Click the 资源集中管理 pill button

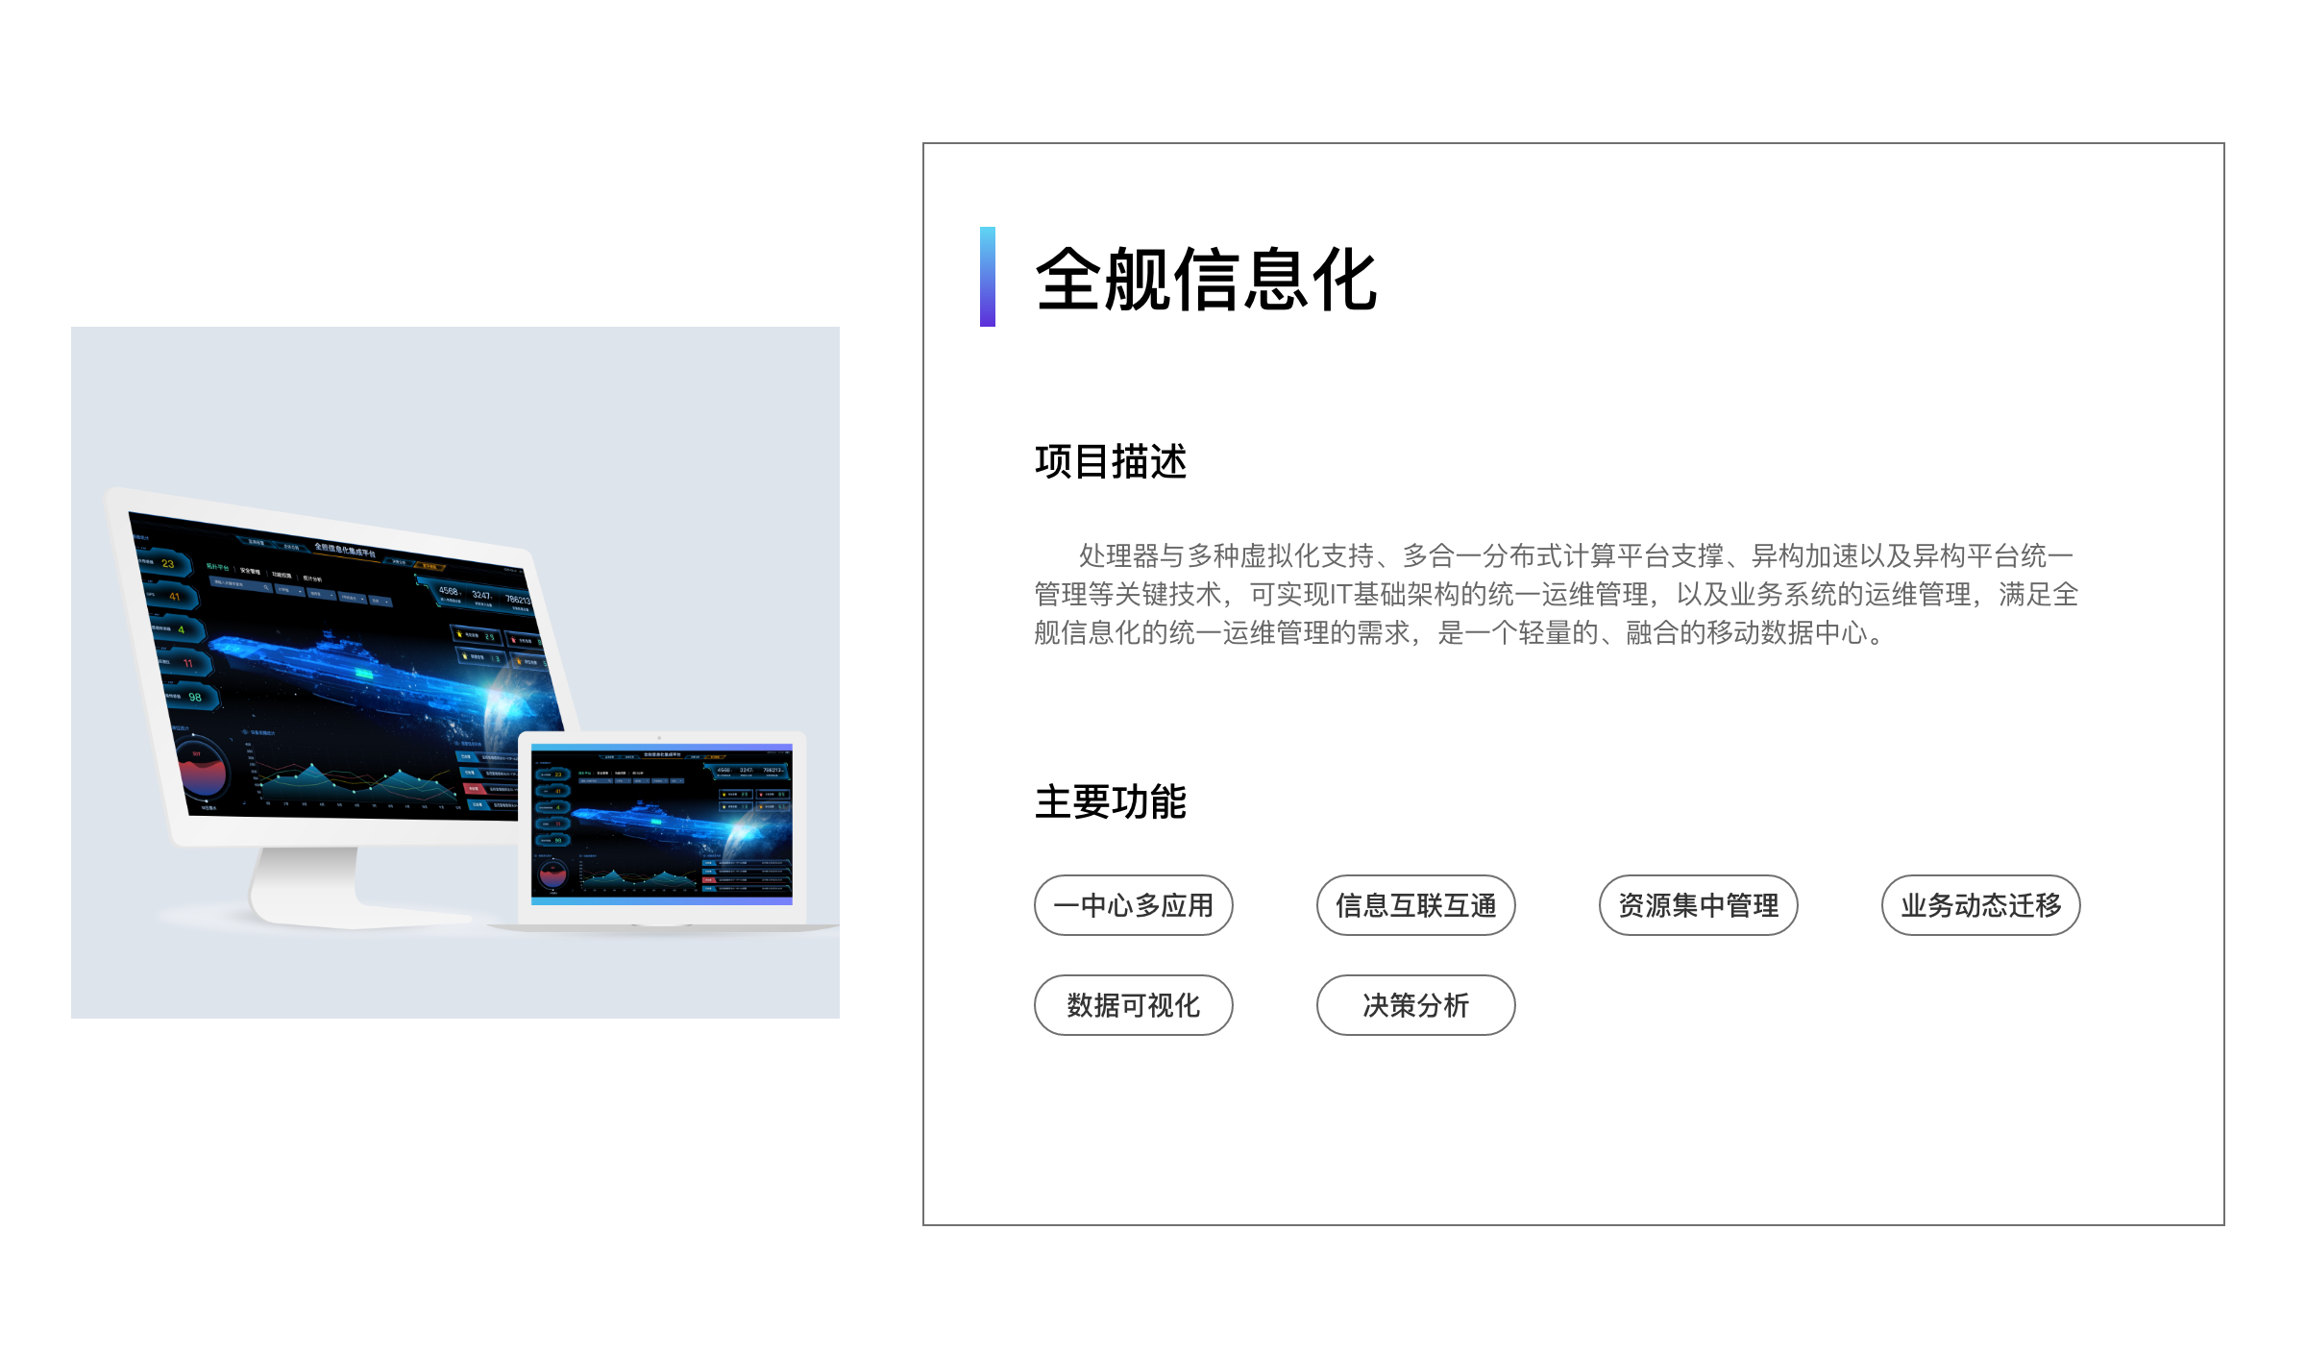(1698, 905)
